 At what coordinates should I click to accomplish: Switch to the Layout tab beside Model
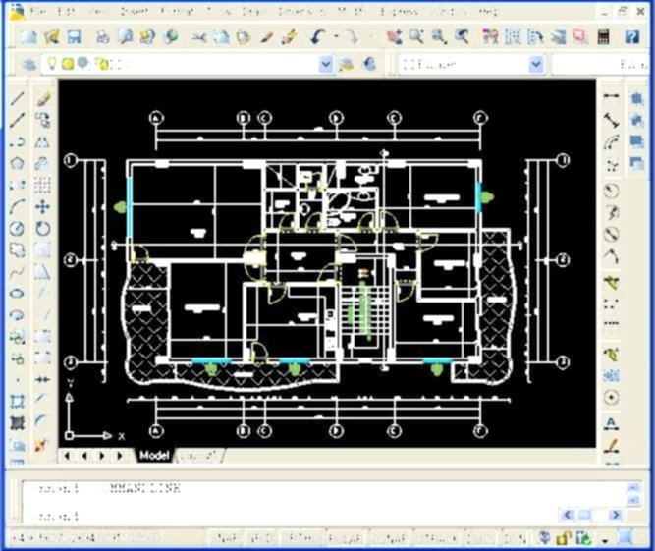coord(199,456)
